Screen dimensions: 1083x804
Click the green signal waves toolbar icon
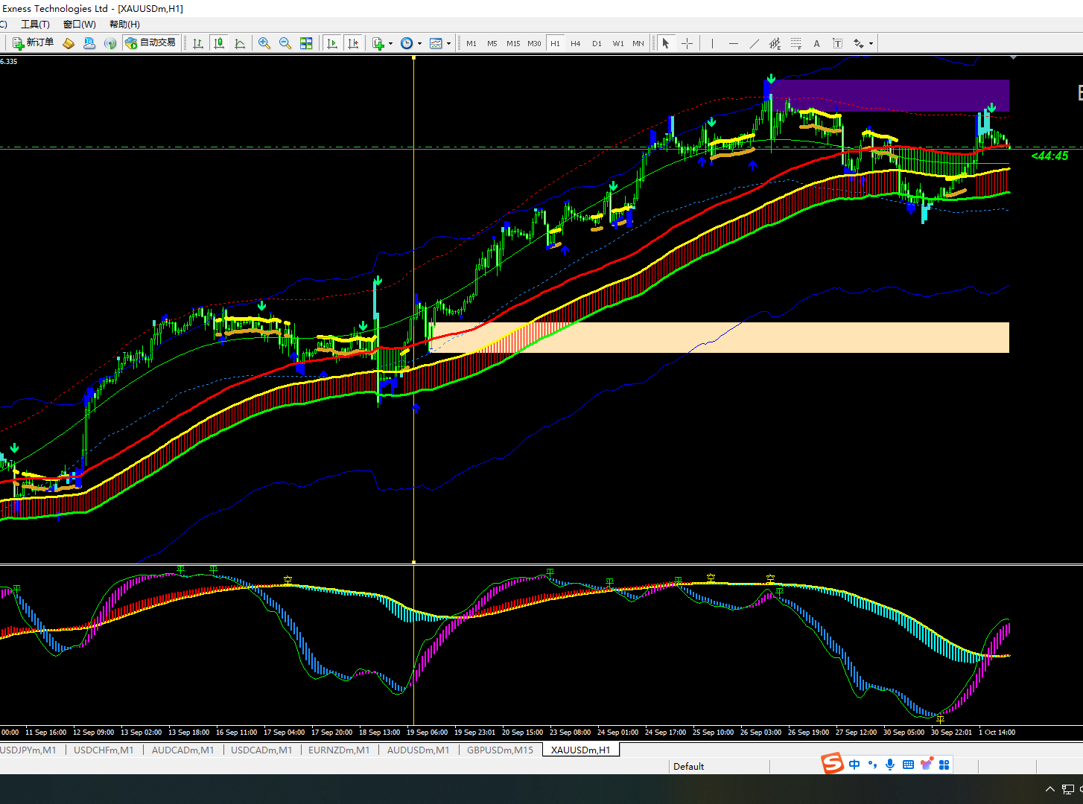tap(110, 43)
